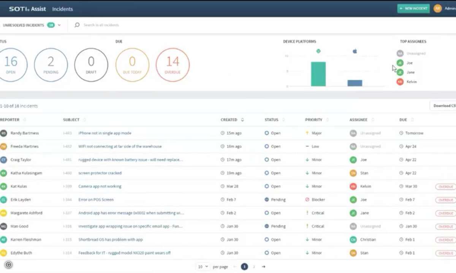
Task: Click Blocker priority icon for Erik Layden
Action: pyautogui.click(x=307, y=199)
